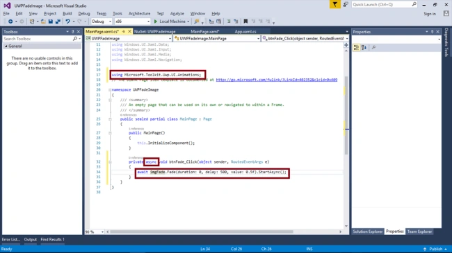Viewport: 452px width, 253px height.
Task: Click the New Project toolbar icon
Action: (x=32, y=21)
